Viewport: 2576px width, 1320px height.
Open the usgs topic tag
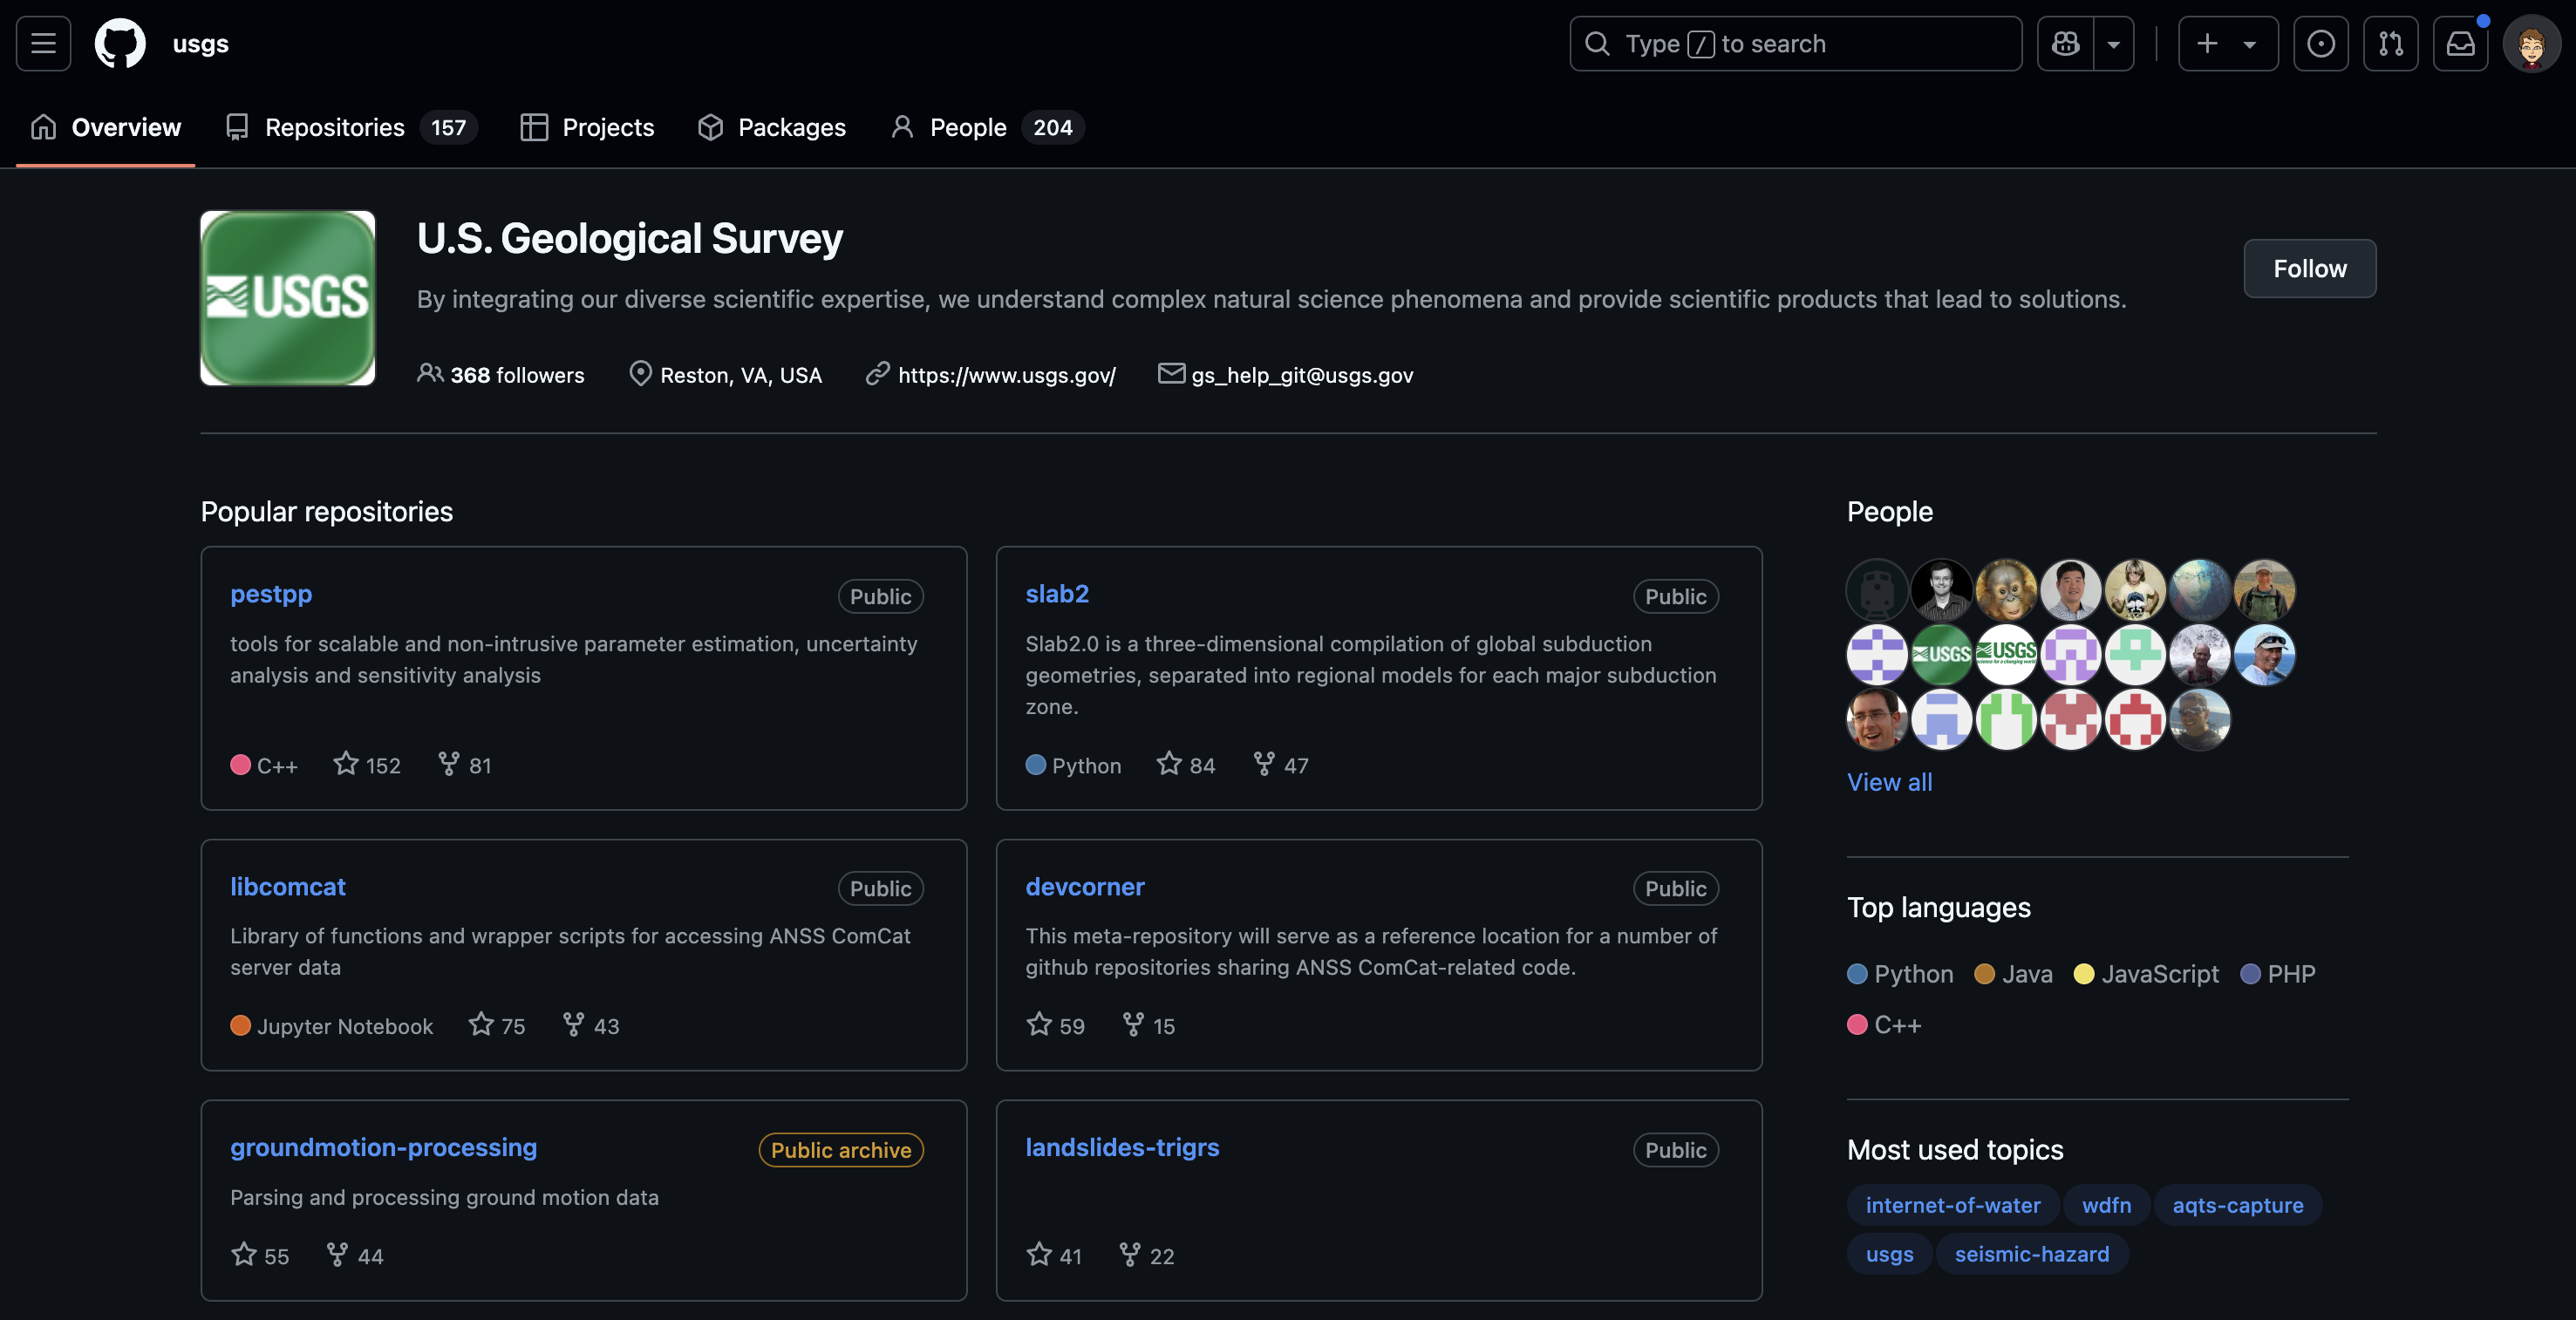point(1889,1254)
